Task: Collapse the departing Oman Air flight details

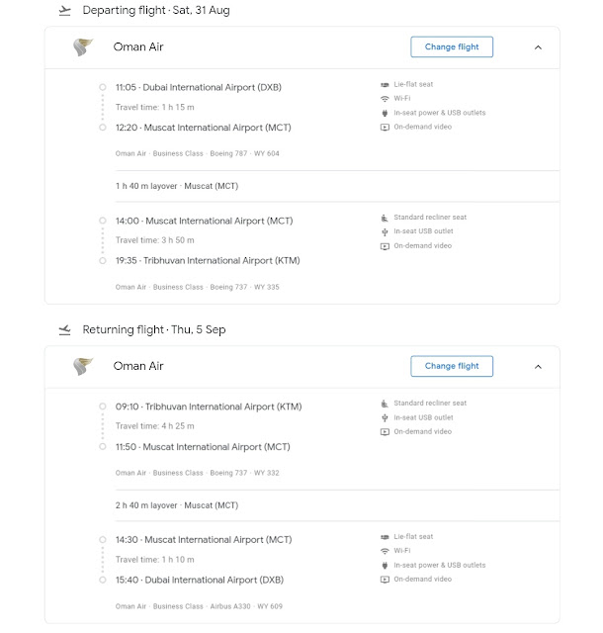Action: 538,47
